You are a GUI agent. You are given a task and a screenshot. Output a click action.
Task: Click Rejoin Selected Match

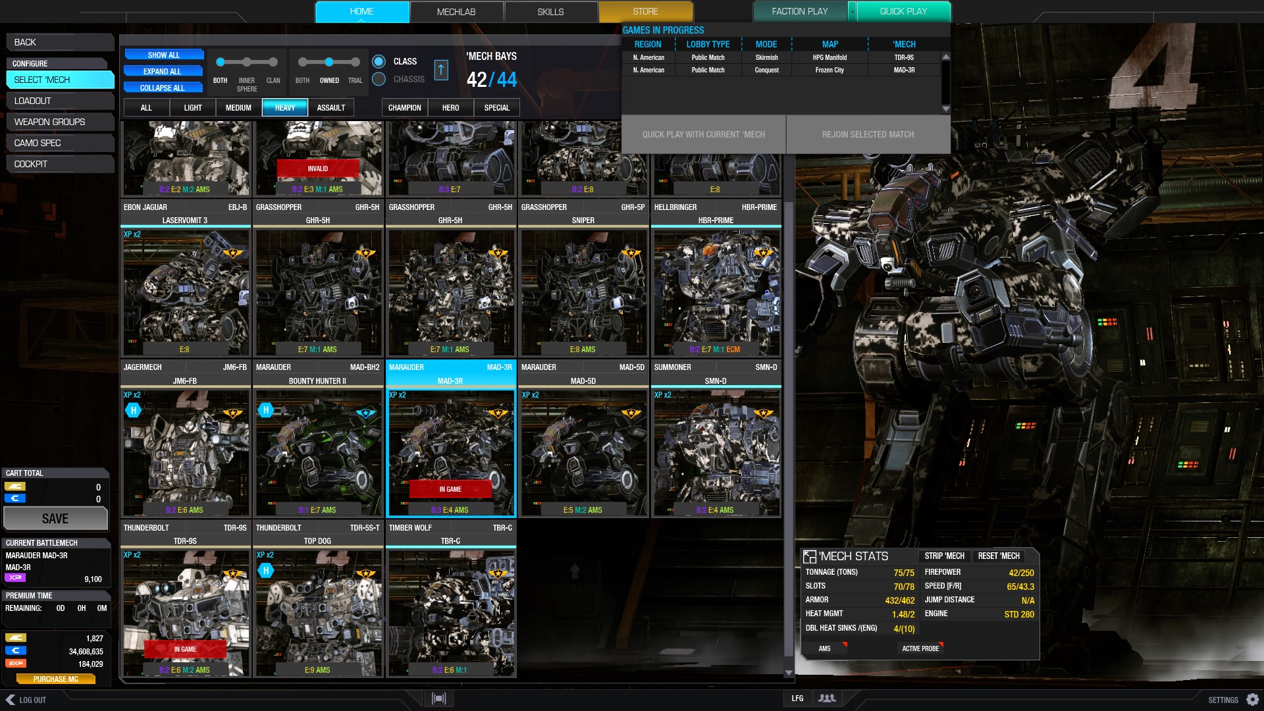pyautogui.click(x=868, y=134)
